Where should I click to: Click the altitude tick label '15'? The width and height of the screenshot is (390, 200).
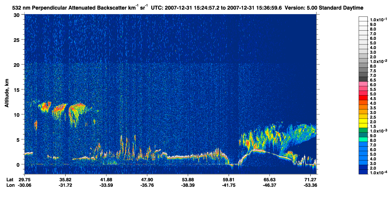click(x=17, y=90)
